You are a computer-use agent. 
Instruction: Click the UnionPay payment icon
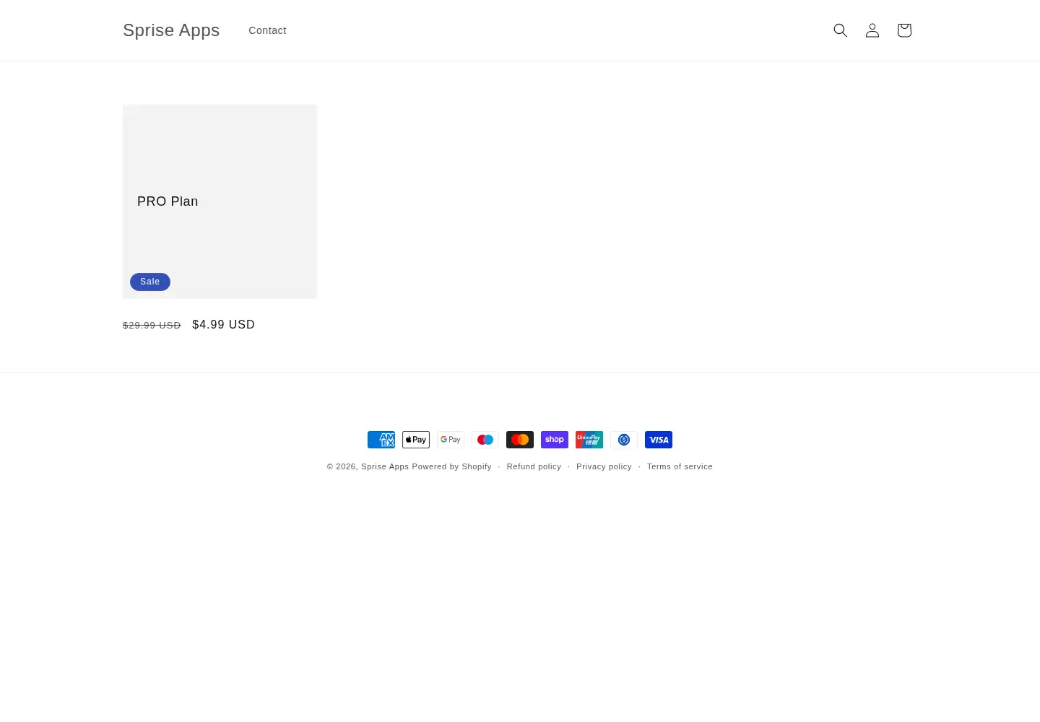pyautogui.click(x=589, y=440)
